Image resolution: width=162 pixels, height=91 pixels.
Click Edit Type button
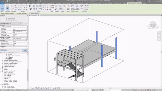[25, 23]
